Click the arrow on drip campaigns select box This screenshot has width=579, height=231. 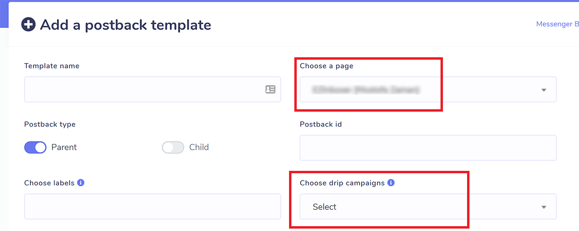[544, 207]
